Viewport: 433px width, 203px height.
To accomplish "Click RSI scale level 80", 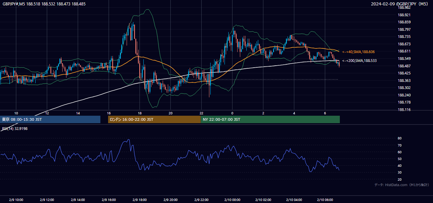I will click(x=399, y=138).
